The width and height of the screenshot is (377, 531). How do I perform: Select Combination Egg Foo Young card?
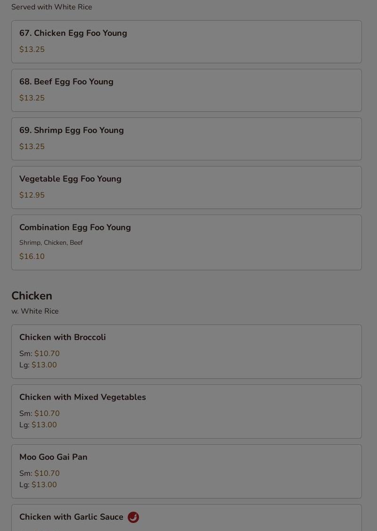click(x=187, y=242)
